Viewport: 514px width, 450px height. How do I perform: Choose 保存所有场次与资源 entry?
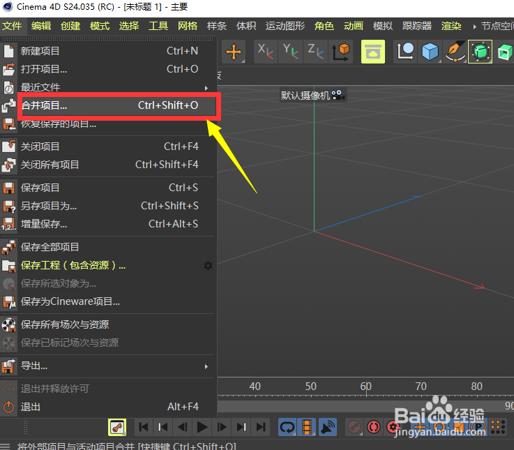(x=108, y=324)
